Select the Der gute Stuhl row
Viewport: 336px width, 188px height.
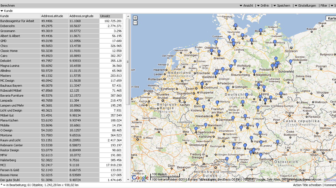pos(61,180)
